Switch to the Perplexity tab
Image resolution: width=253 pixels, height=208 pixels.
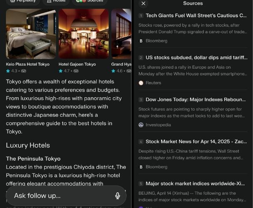point(23,1)
